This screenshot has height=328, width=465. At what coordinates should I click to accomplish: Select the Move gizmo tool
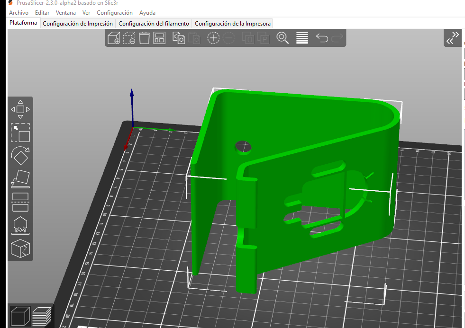[x=20, y=109]
